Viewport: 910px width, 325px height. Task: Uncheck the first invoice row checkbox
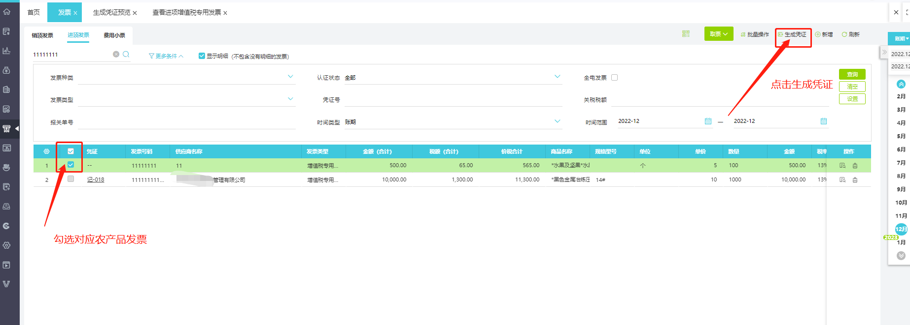point(70,165)
